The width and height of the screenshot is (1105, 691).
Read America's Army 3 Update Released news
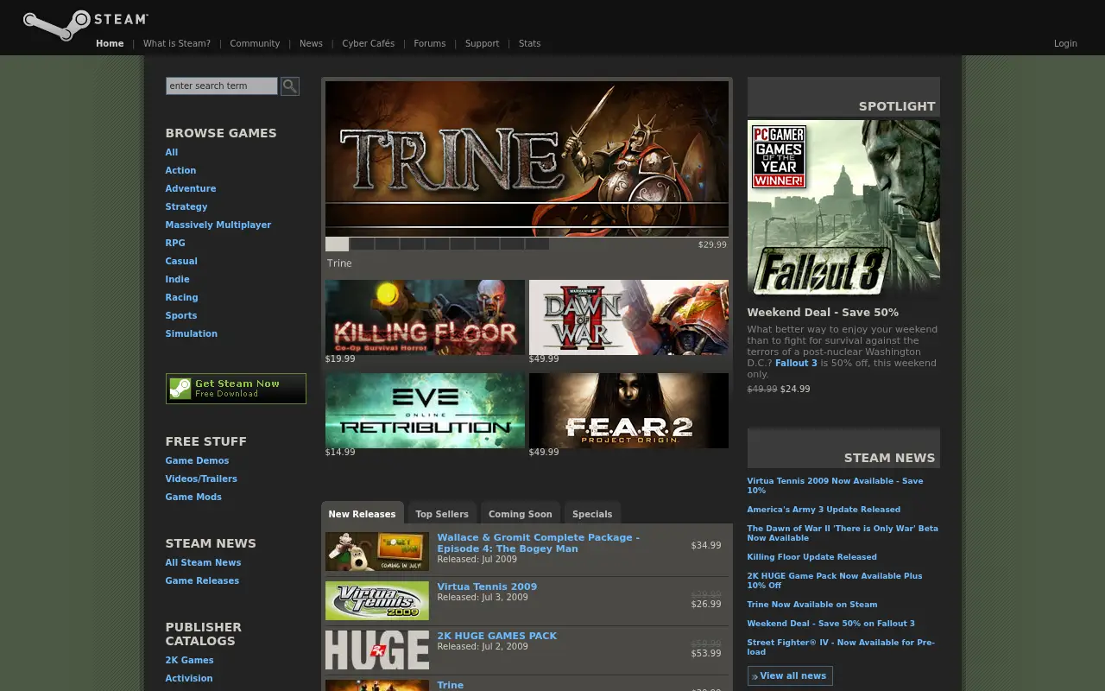[x=824, y=510]
